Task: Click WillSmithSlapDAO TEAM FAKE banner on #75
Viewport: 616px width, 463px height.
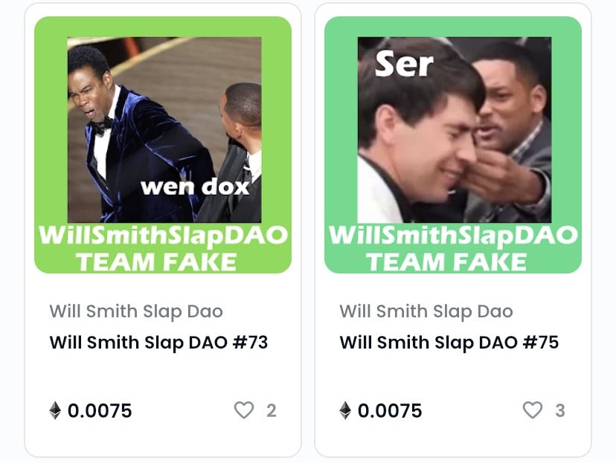Action: coord(453,248)
